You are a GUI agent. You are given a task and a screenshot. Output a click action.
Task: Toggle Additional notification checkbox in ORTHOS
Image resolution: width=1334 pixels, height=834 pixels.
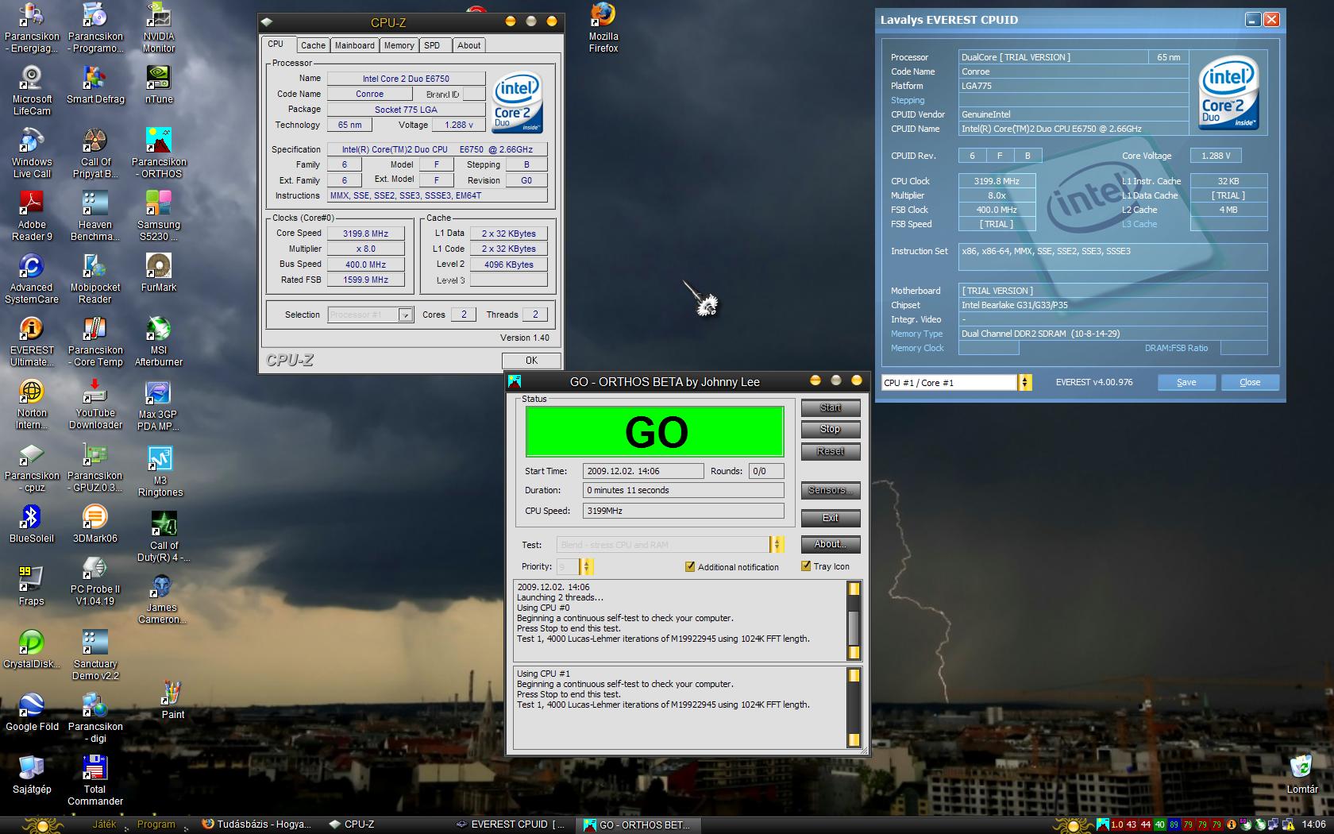[690, 567]
